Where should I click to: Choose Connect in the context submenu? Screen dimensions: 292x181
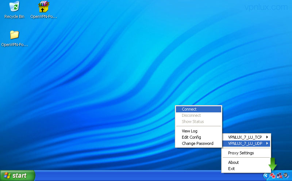(199, 109)
